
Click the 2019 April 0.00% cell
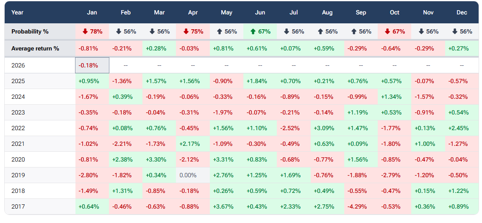(193, 175)
